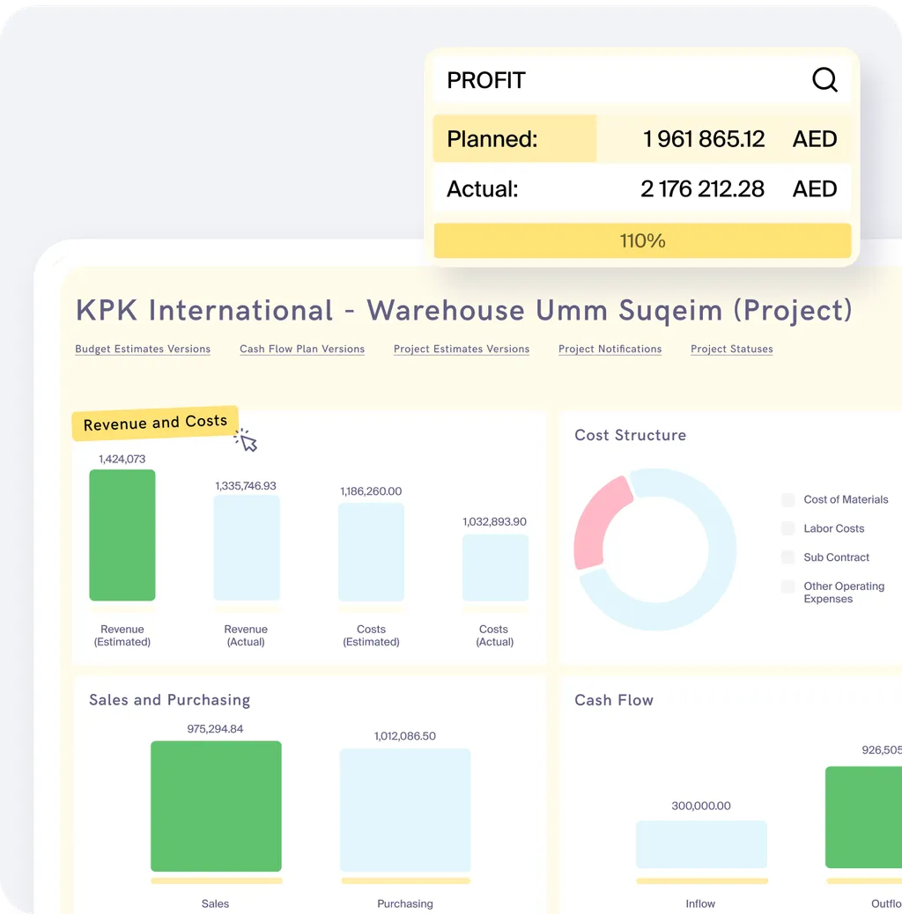Image resolution: width=902 pixels, height=914 pixels.
Task: Toggle the Labor Costs legend swatch
Action: 787,528
